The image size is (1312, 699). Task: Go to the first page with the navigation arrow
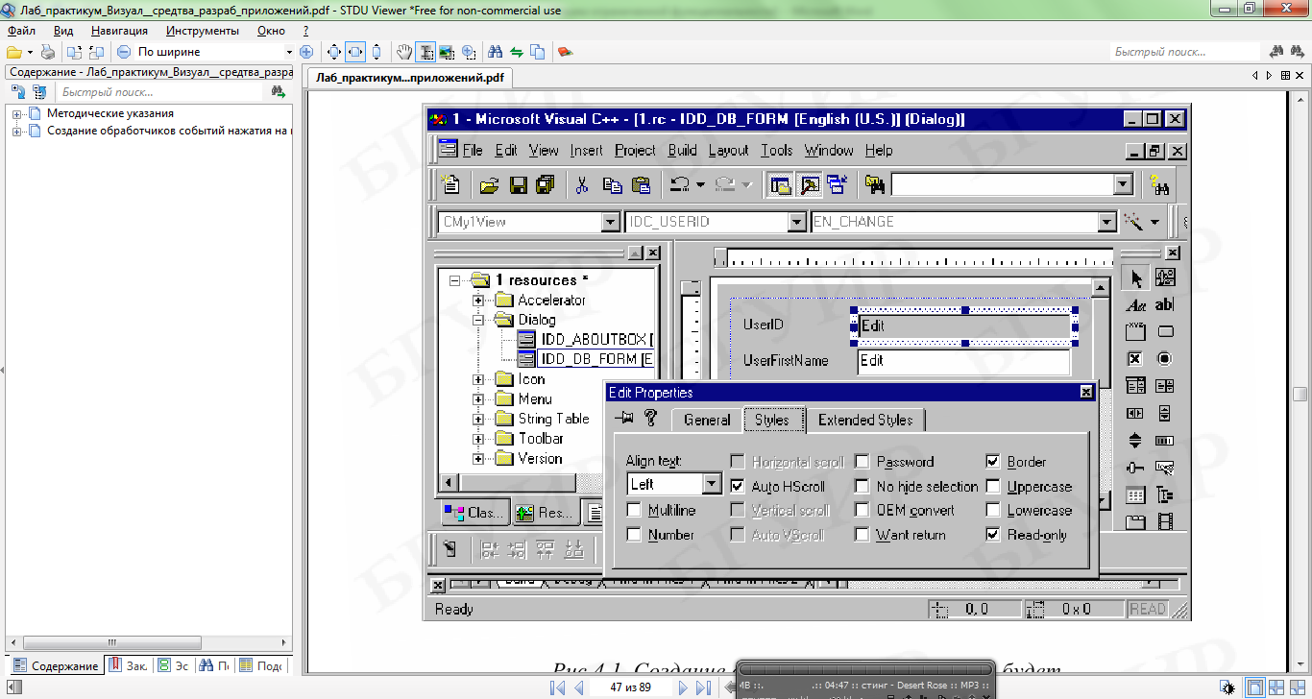coord(558,687)
